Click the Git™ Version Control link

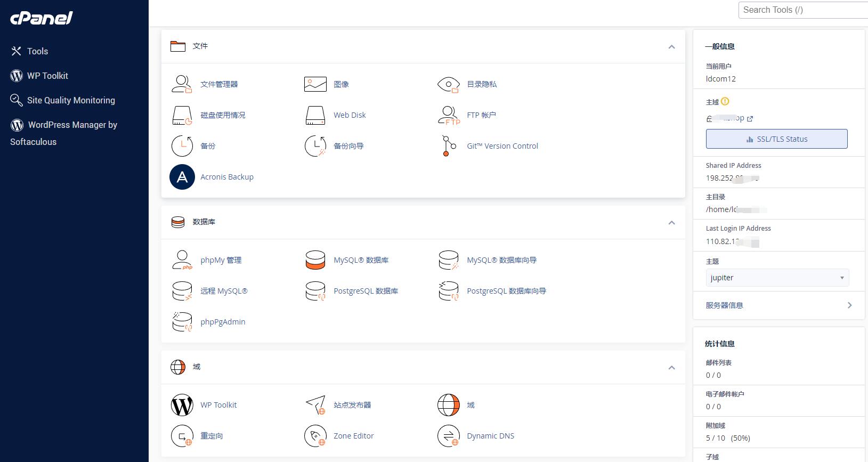(x=502, y=146)
